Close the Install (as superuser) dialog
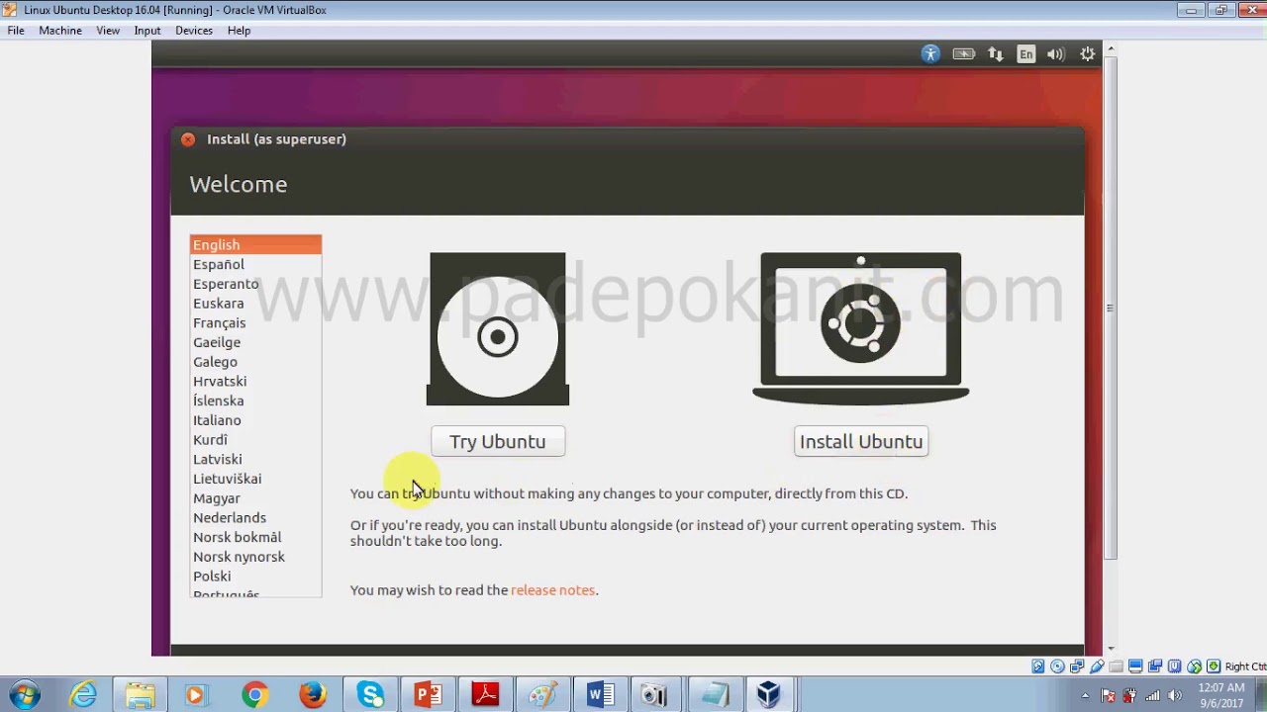 [x=188, y=139]
